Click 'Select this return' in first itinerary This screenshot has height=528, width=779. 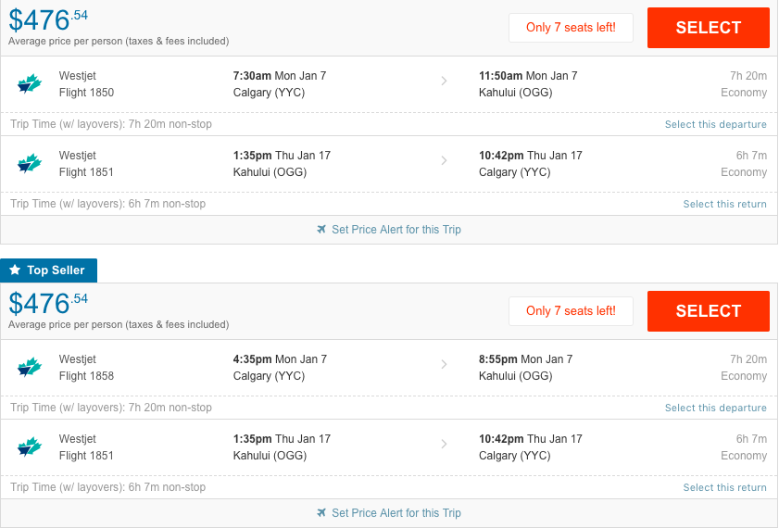(x=724, y=204)
